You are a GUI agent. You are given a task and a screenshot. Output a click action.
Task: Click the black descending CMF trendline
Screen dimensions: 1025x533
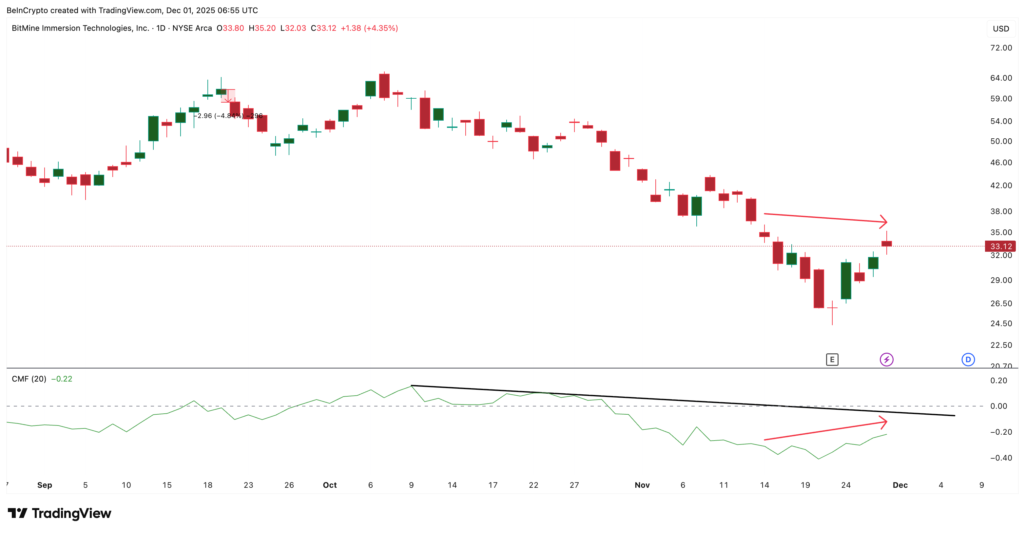676,400
